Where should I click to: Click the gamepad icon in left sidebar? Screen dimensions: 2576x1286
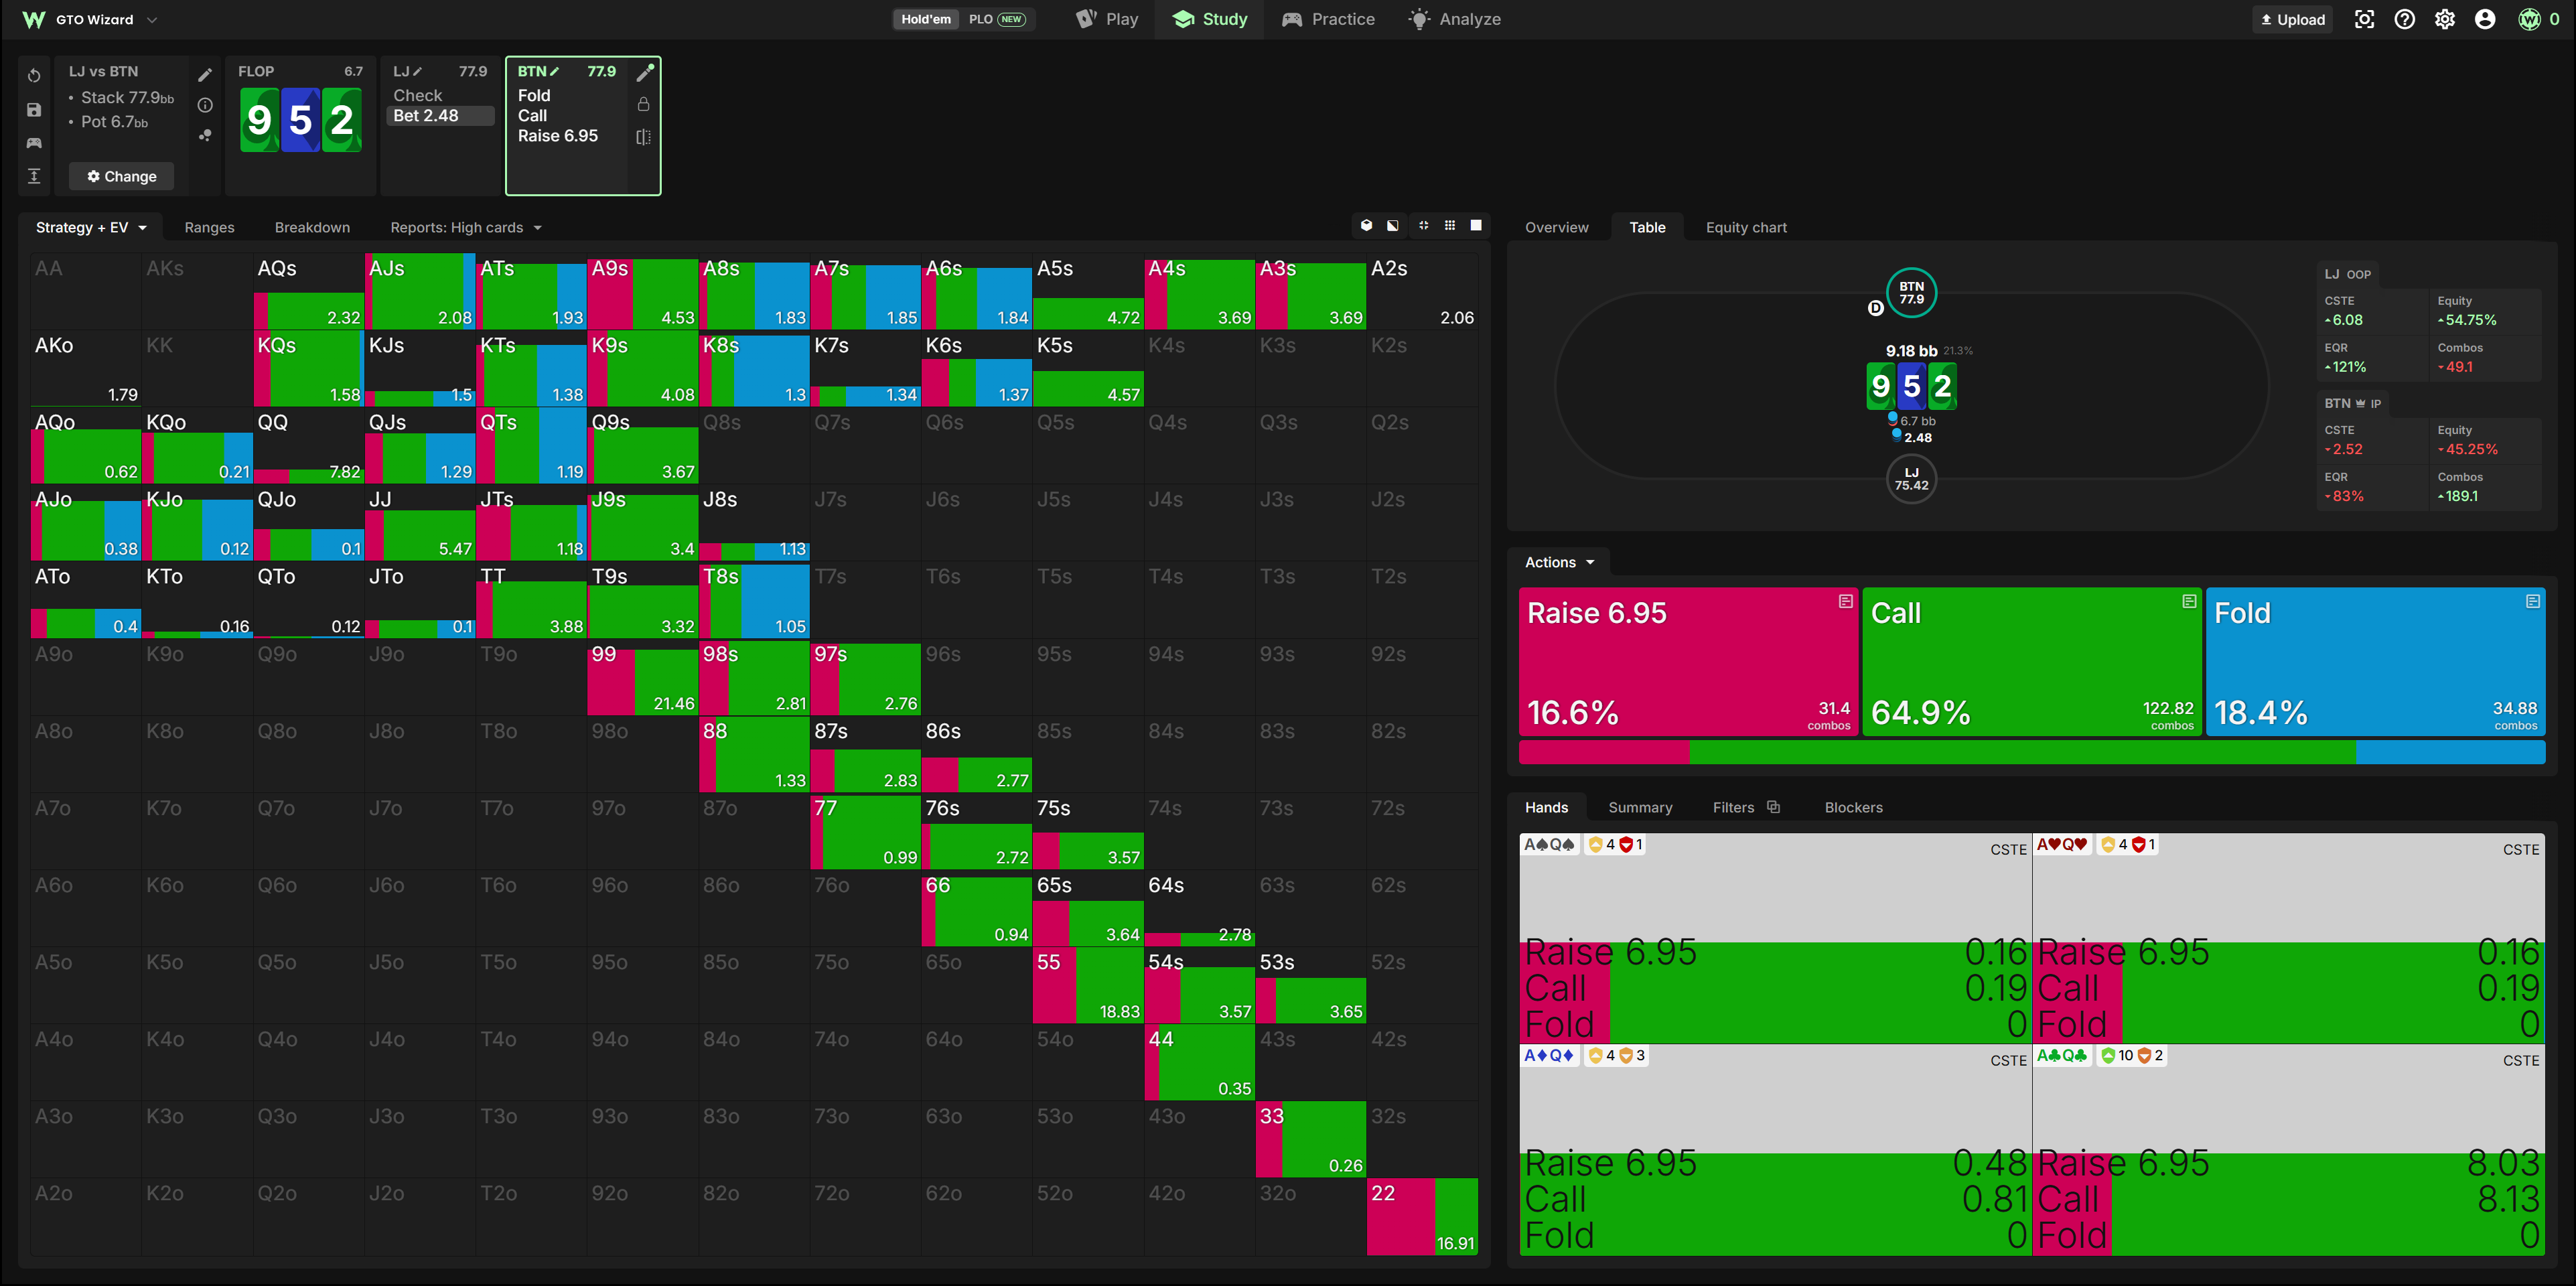pyautogui.click(x=34, y=143)
